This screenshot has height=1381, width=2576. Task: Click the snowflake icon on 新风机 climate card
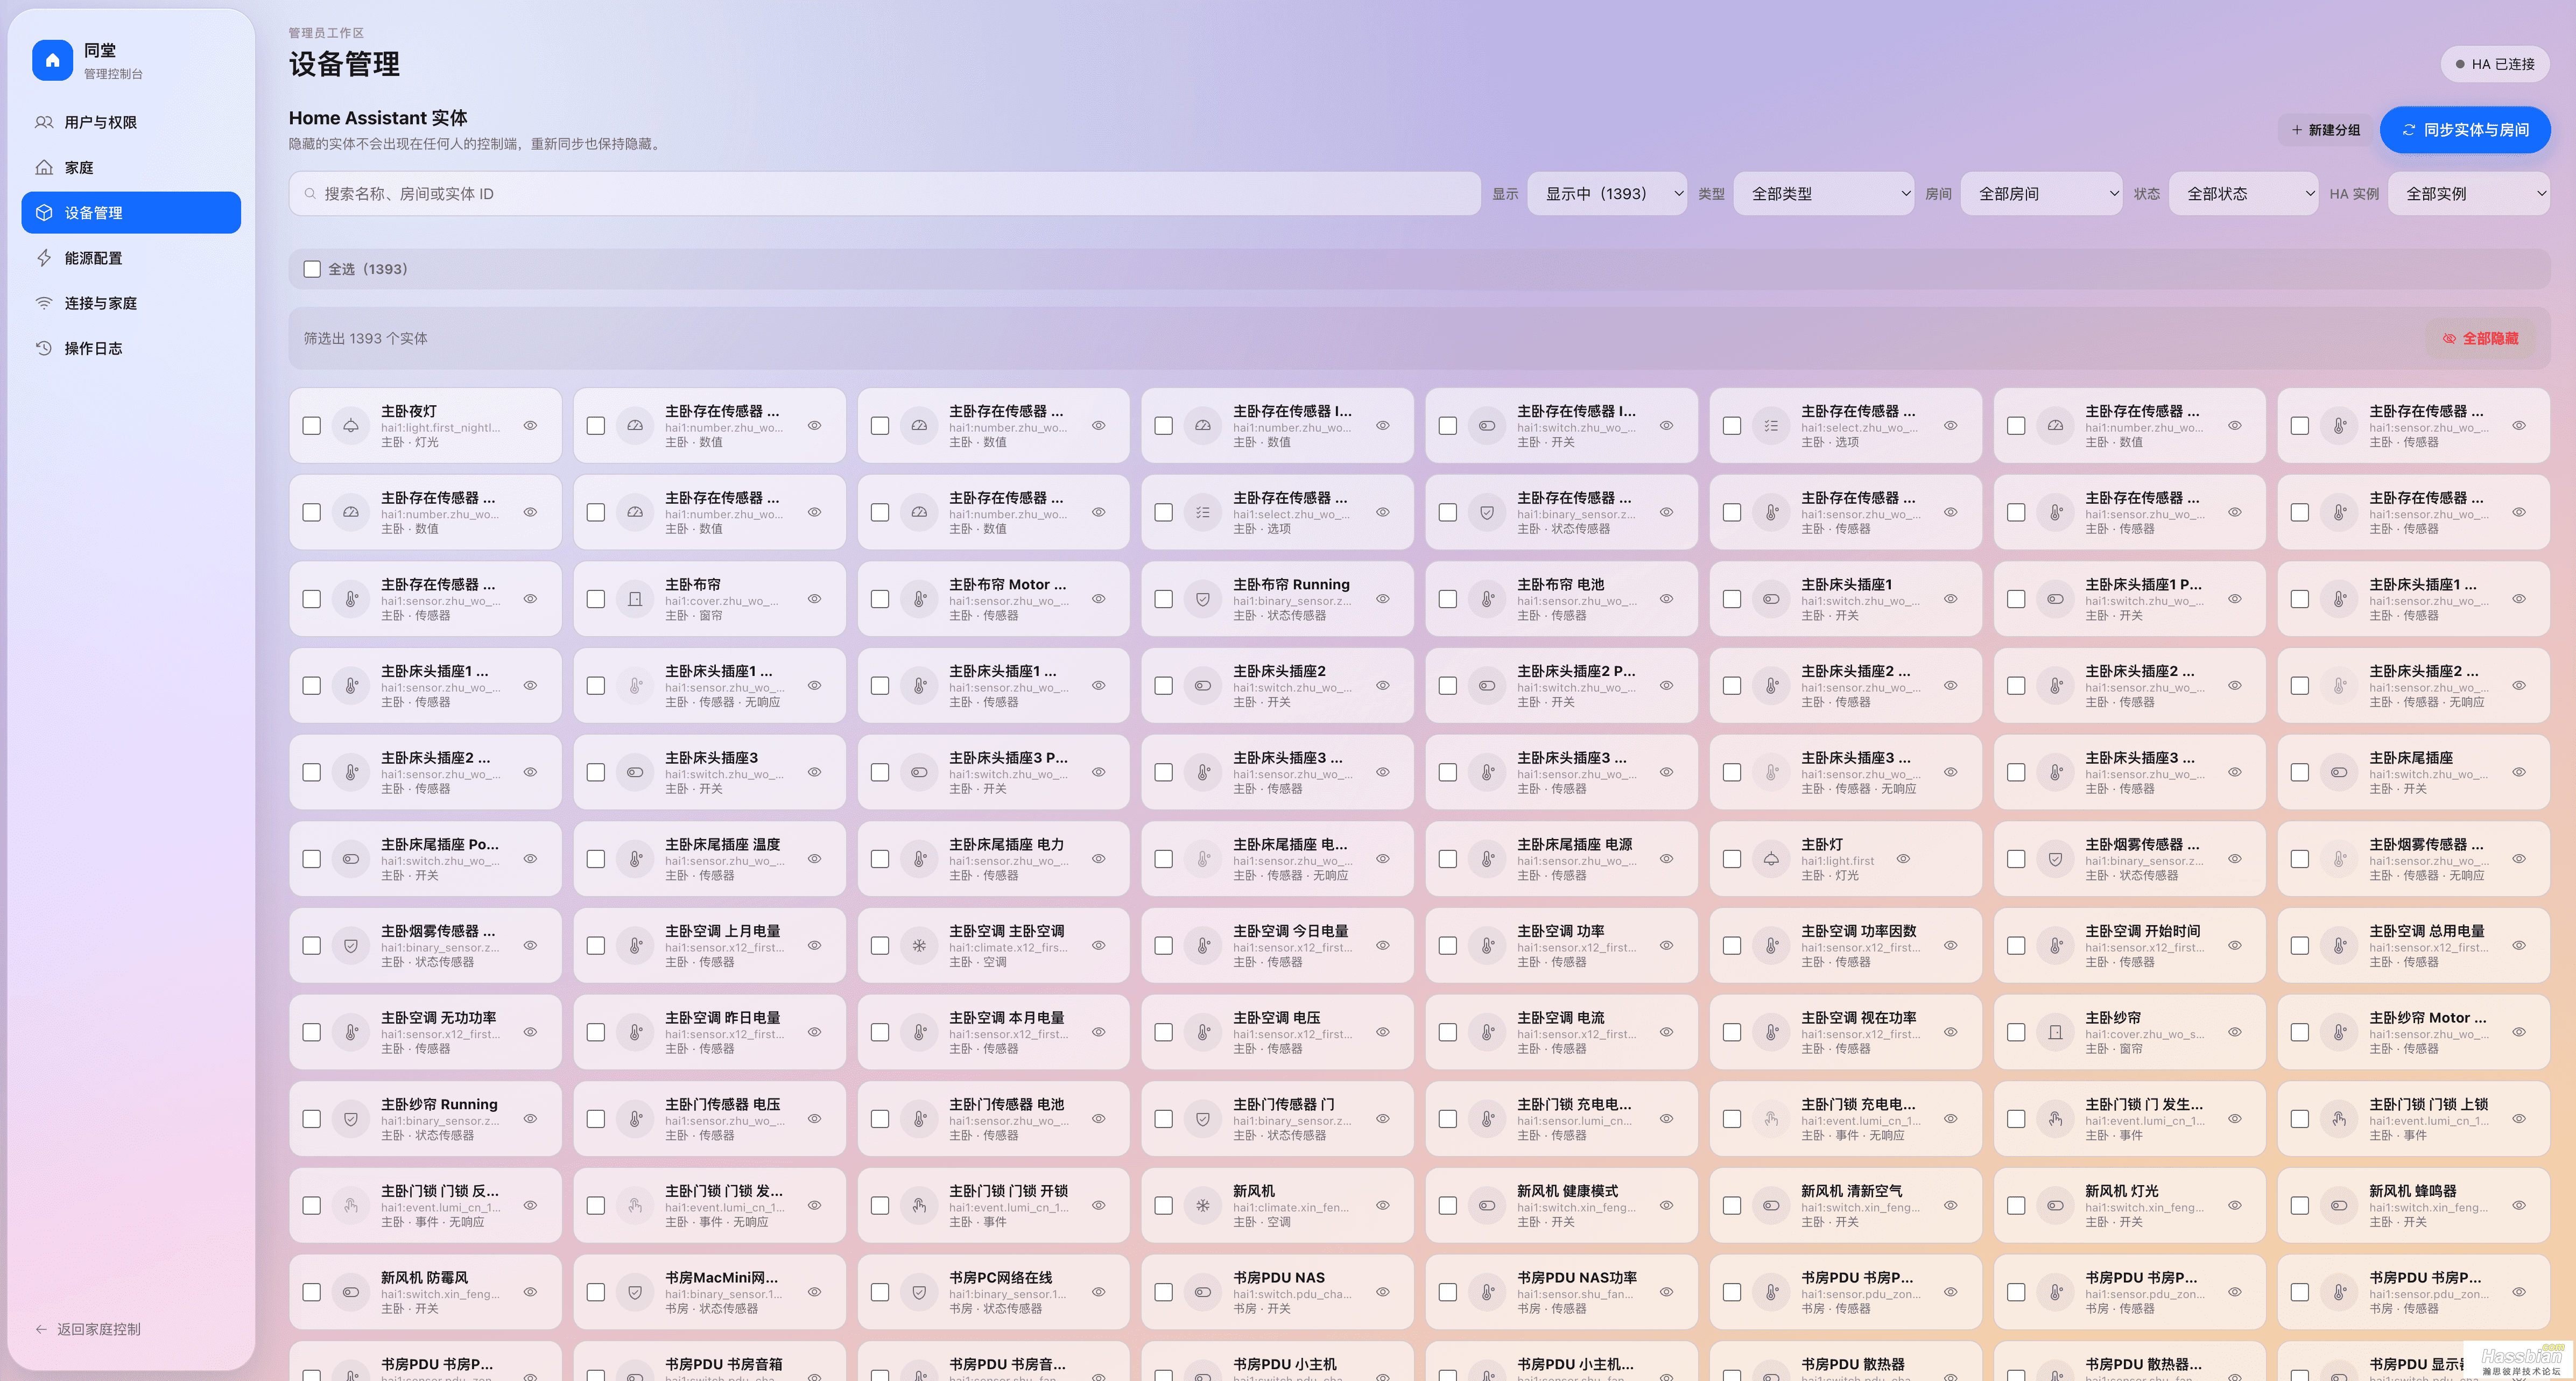point(1203,1206)
